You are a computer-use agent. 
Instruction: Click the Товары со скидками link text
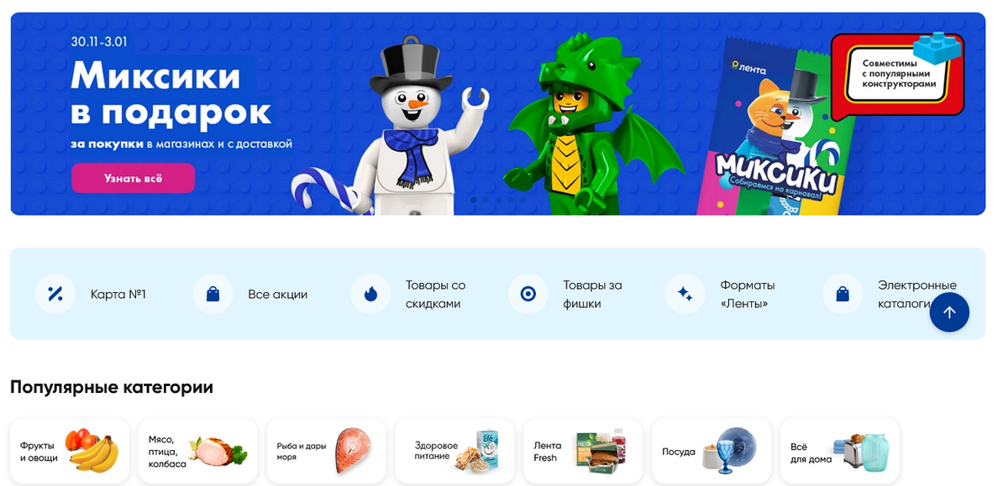(x=435, y=295)
